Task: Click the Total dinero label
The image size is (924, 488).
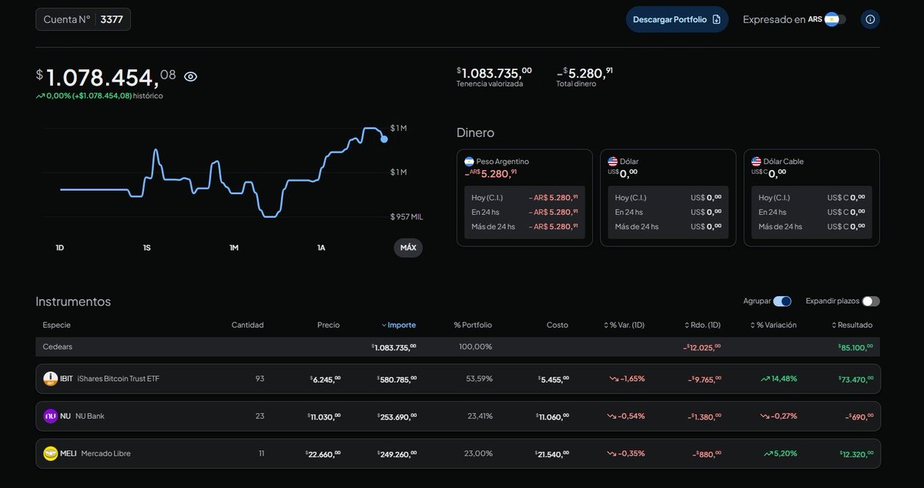Action: point(576,84)
